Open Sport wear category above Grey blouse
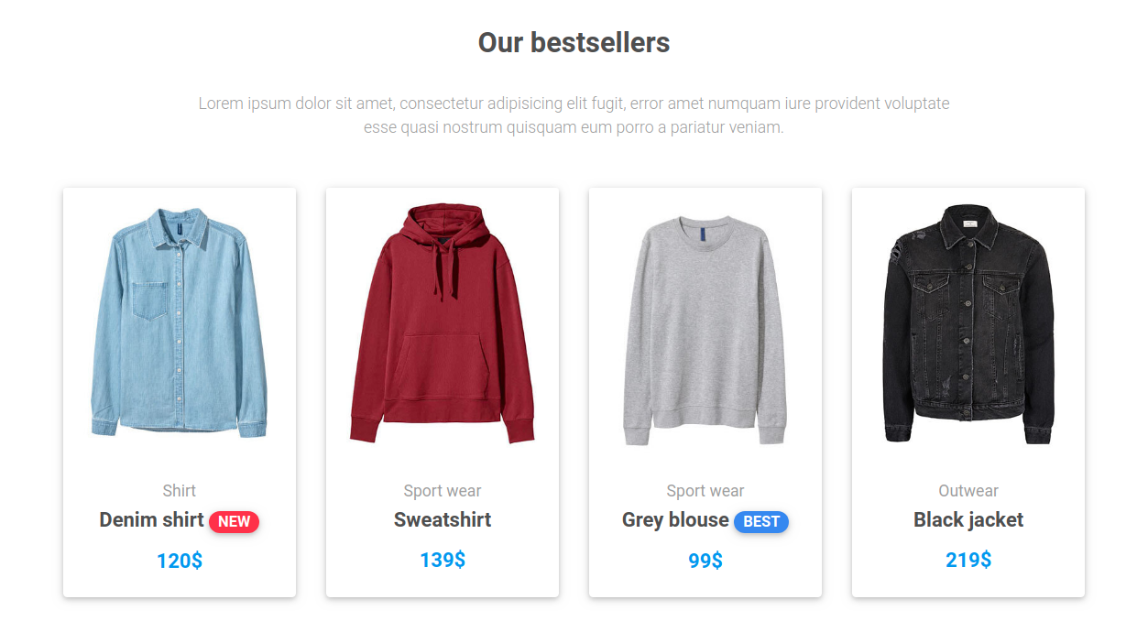Screen dimensions: 1148x643 click(705, 491)
